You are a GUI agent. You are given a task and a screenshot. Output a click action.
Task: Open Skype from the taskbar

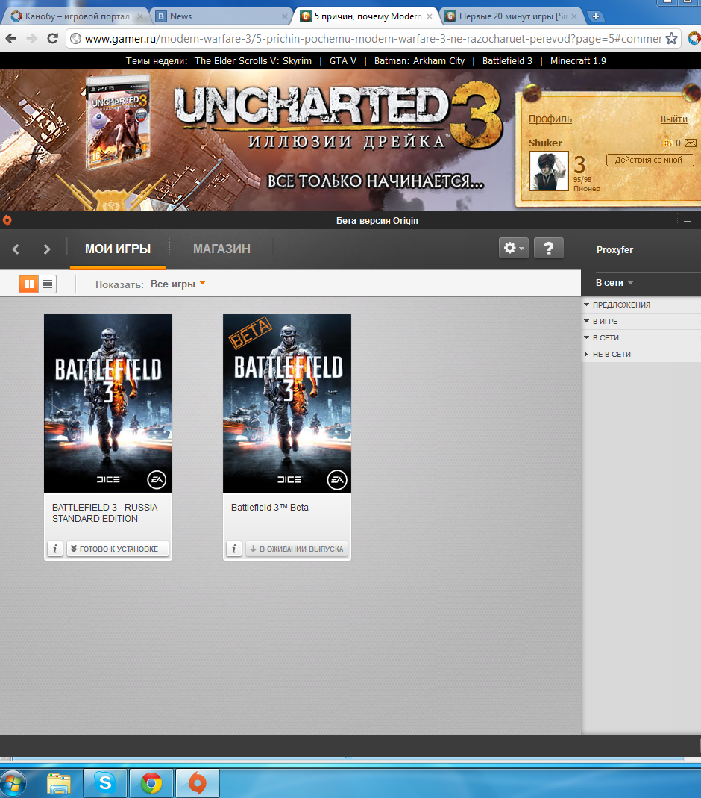pos(105,783)
